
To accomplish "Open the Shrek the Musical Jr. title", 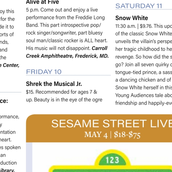I will pos(54,84).
